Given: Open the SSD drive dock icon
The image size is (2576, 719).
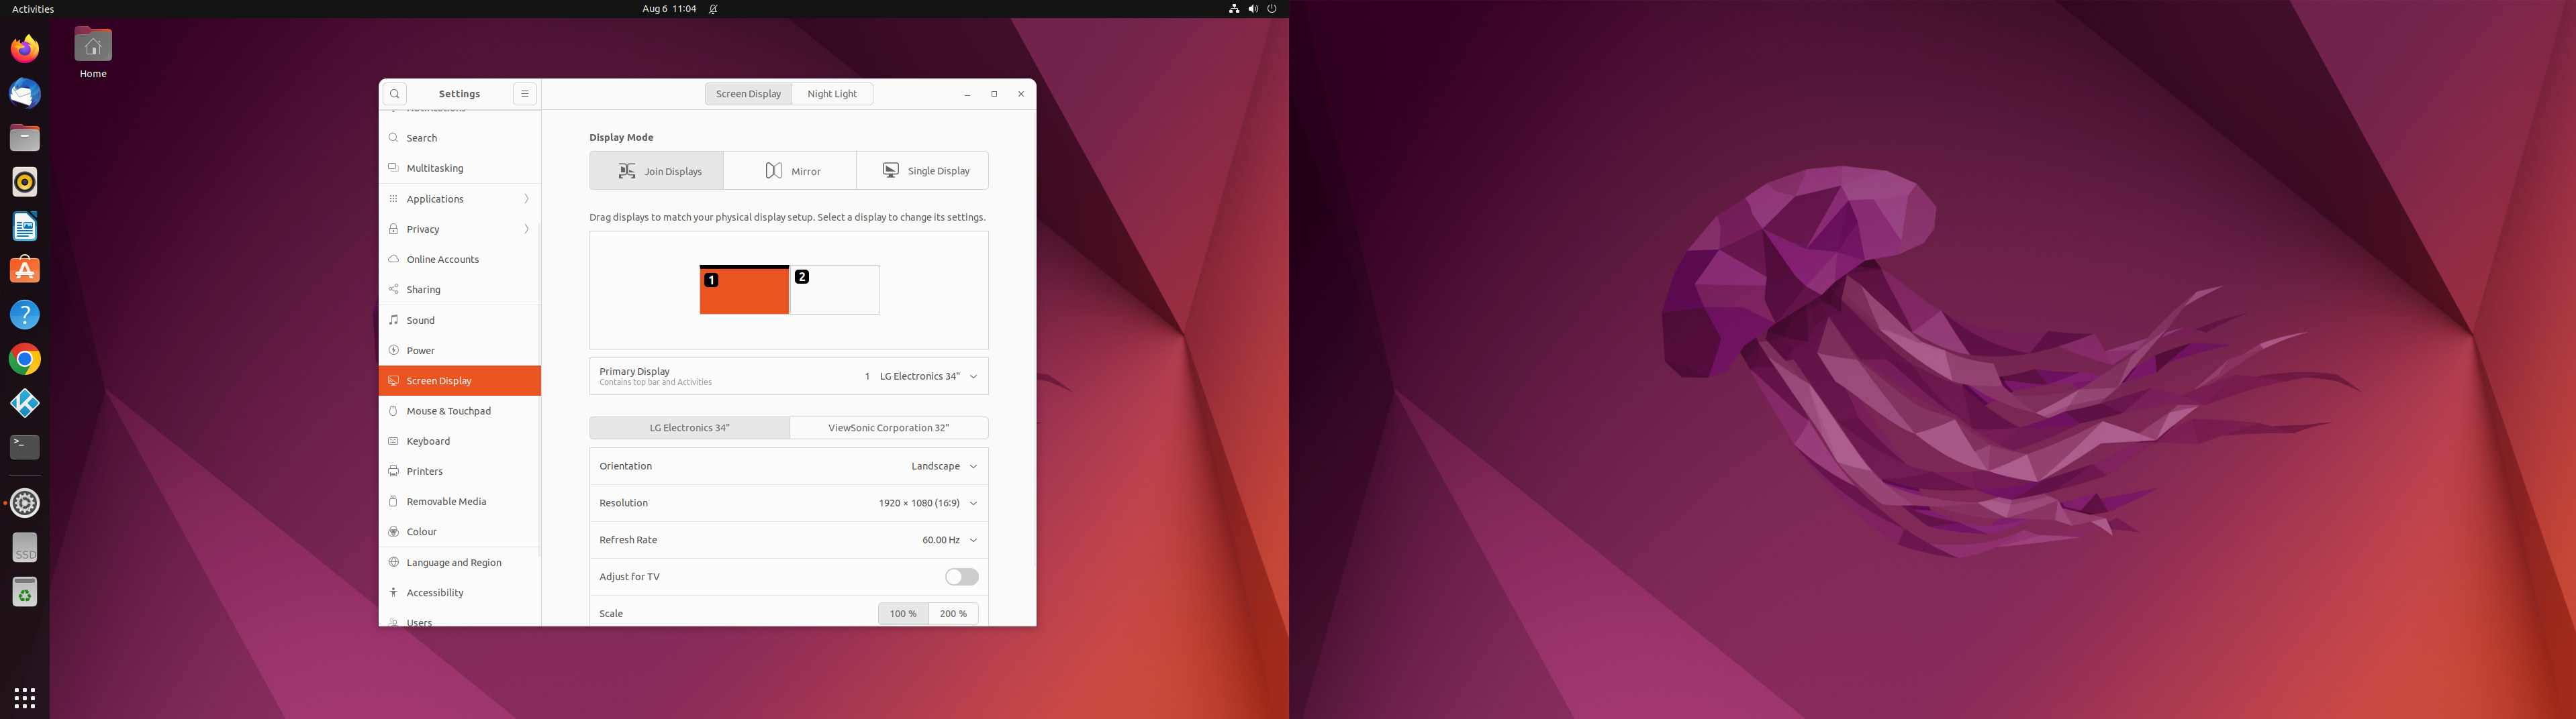Looking at the screenshot, I should 25,548.
